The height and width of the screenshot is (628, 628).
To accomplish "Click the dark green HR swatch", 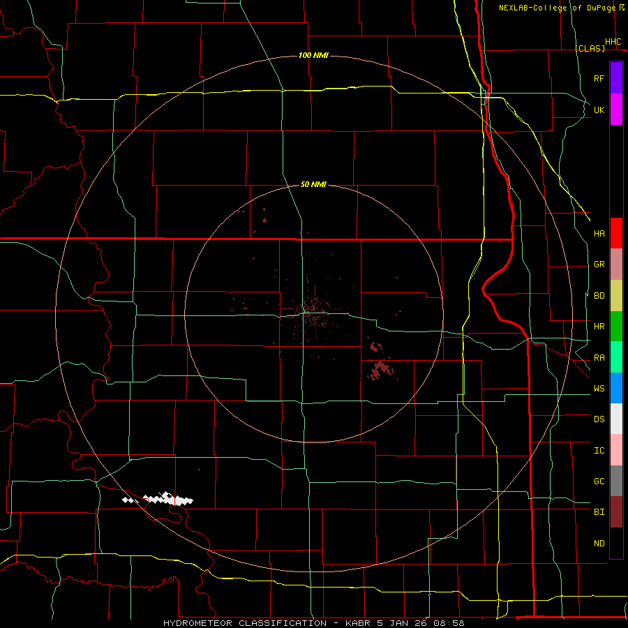I will 616,327.
